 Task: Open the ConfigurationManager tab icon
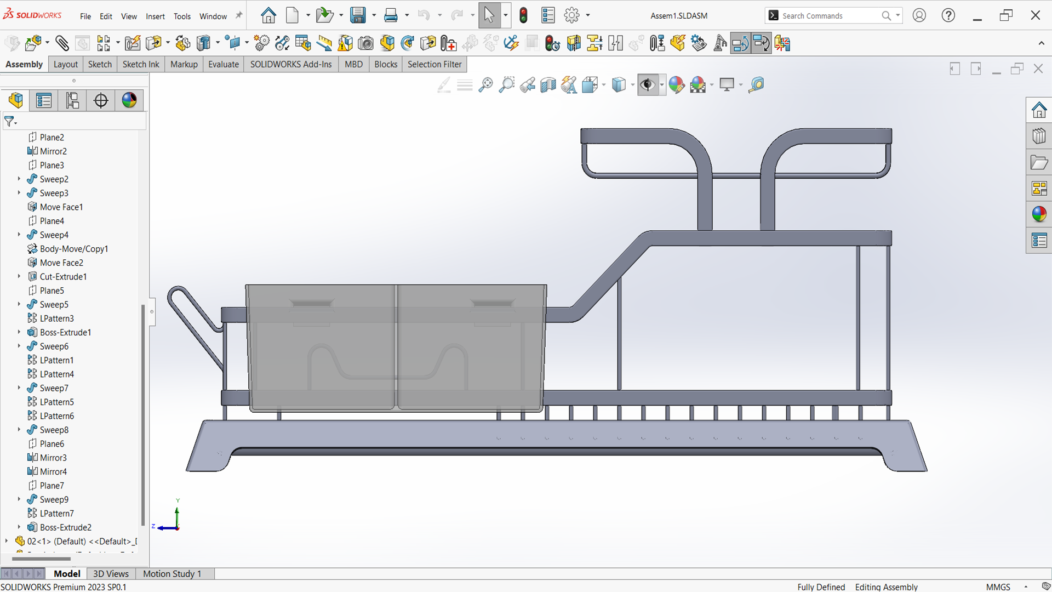tap(72, 100)
